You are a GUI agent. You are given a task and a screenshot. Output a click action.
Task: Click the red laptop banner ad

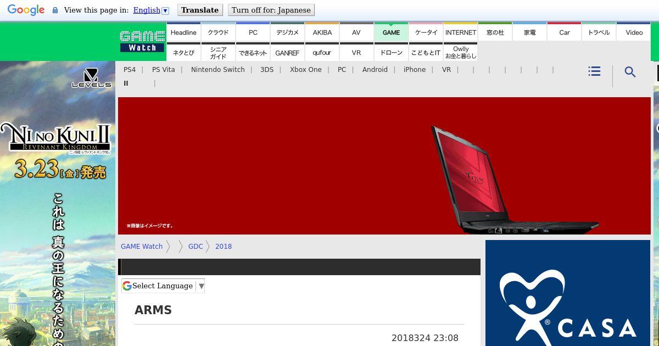point(384,166)
